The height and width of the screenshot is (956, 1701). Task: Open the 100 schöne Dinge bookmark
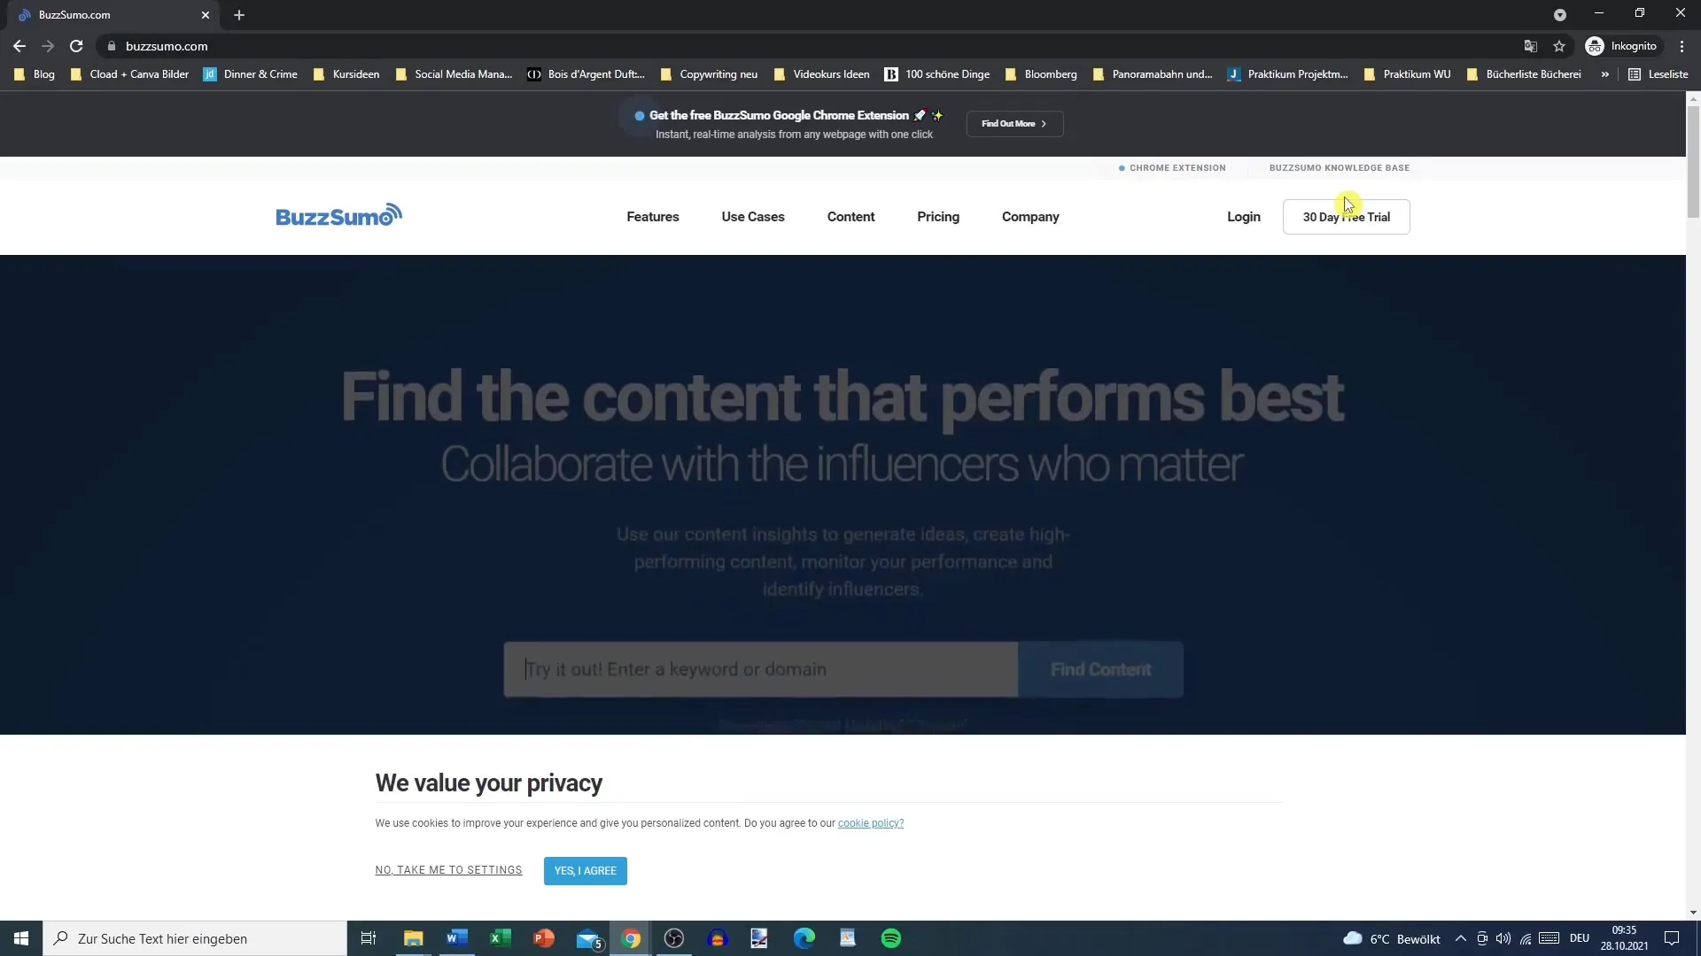tap(937, 74)
